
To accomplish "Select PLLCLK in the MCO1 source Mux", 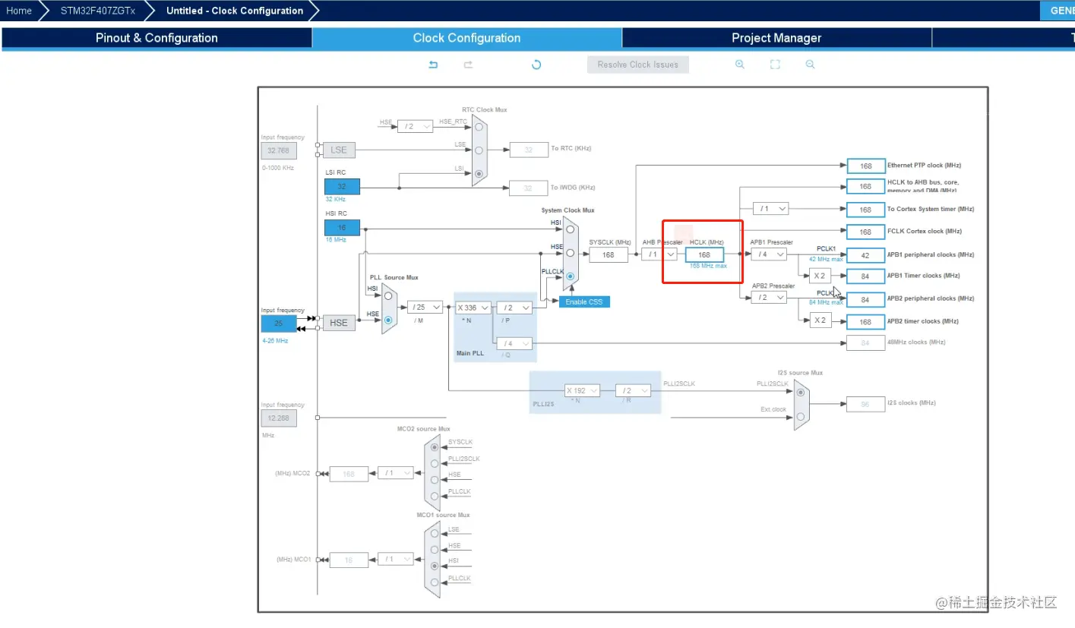I will click(x=435, y=582).
